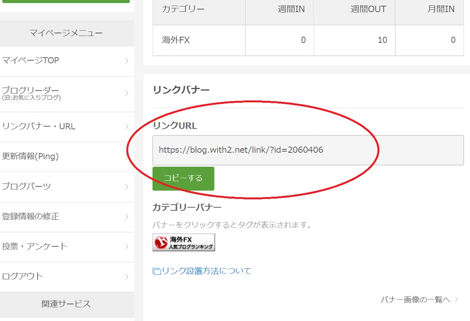Open 更新情報(Ping) menu item
The image size is (470, 321).
(67, 157)
